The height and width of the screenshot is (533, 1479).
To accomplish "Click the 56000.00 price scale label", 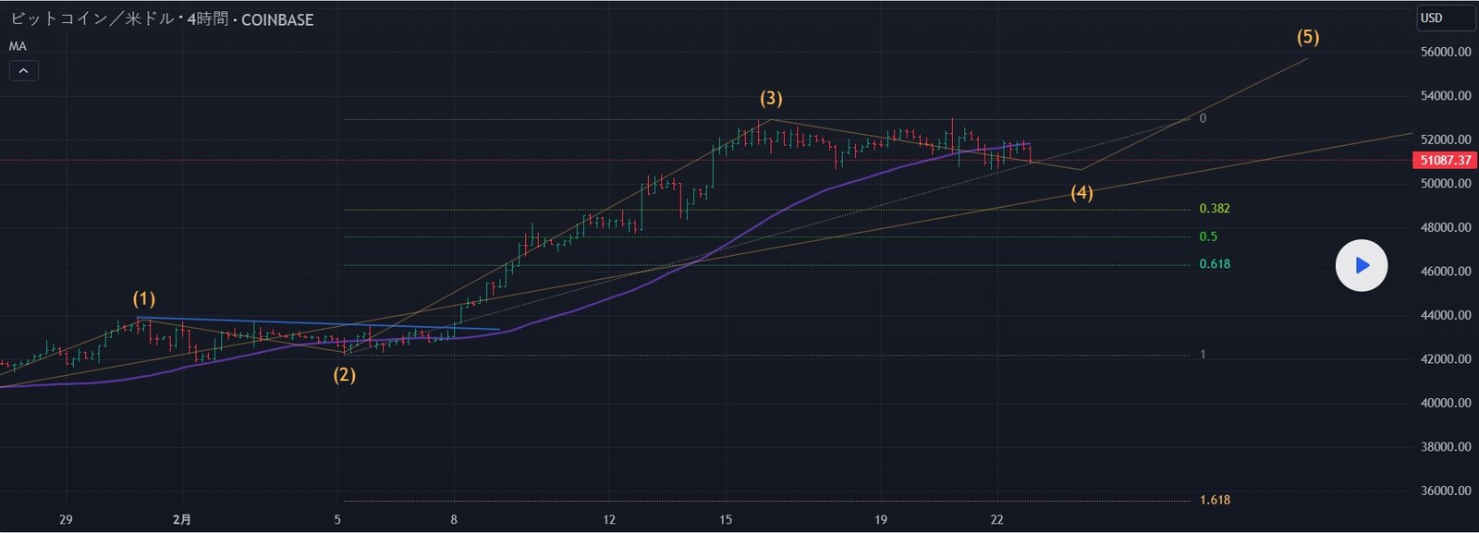I will (x=1445, y=53).
